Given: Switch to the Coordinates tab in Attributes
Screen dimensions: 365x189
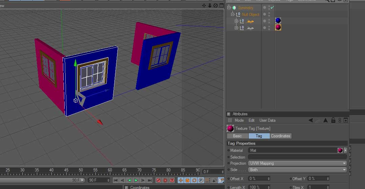Looking at the screenshot, I should pos(280,136).
